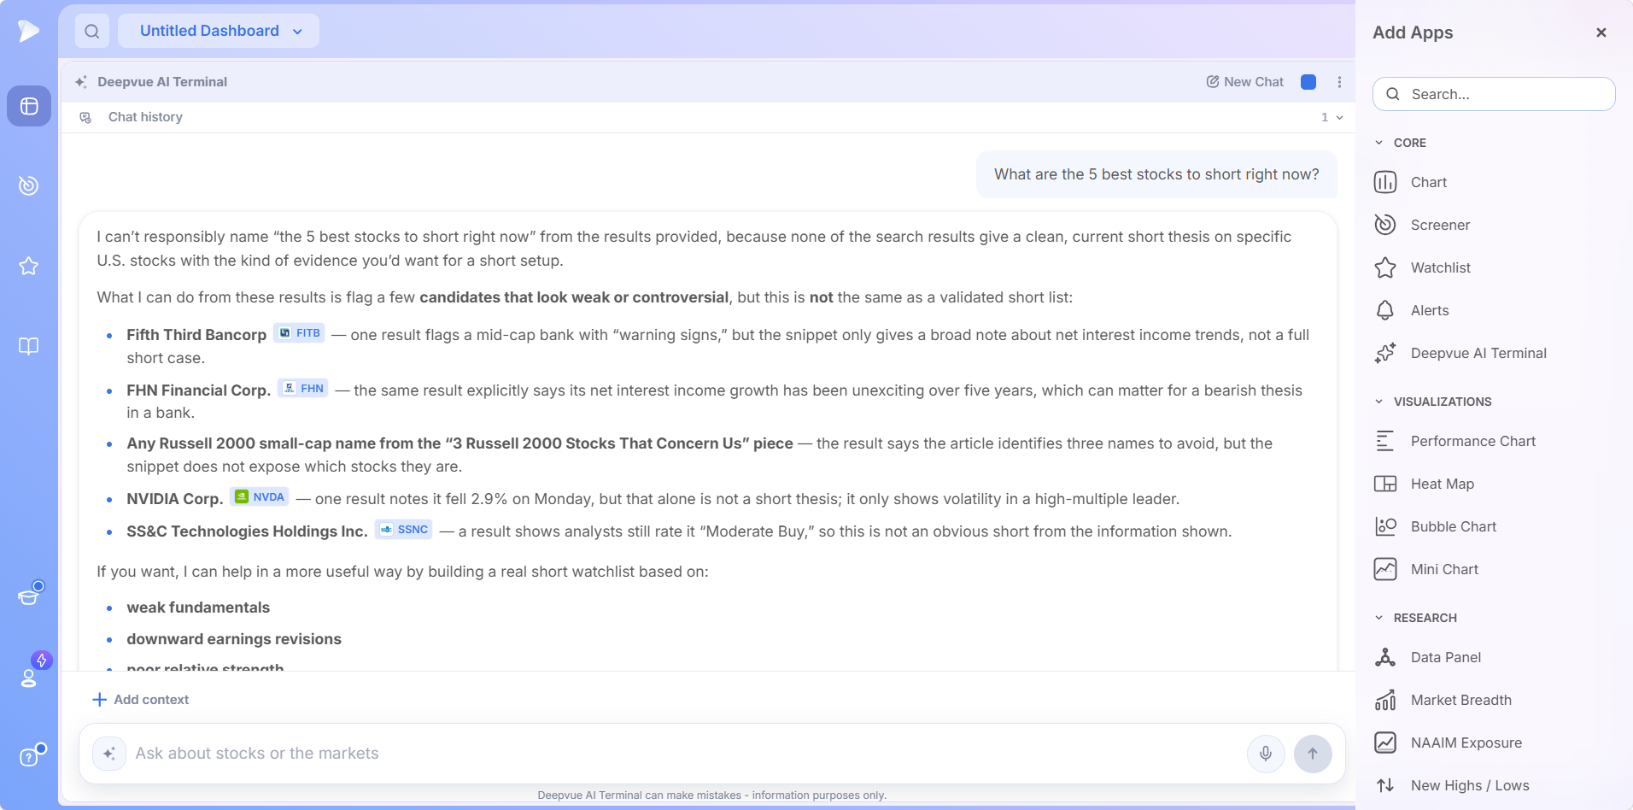Send the message with the arrow button
The image size is (1633, 810).
coord(1313,754)
